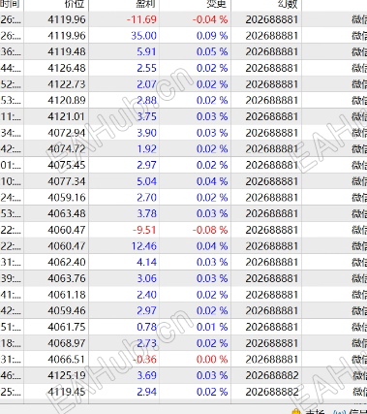Select profit 2.94 in the table

coord(146,392)
